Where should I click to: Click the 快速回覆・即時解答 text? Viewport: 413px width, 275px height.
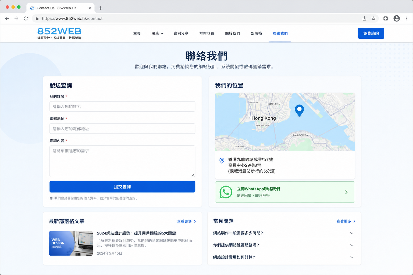click(253, 196)
